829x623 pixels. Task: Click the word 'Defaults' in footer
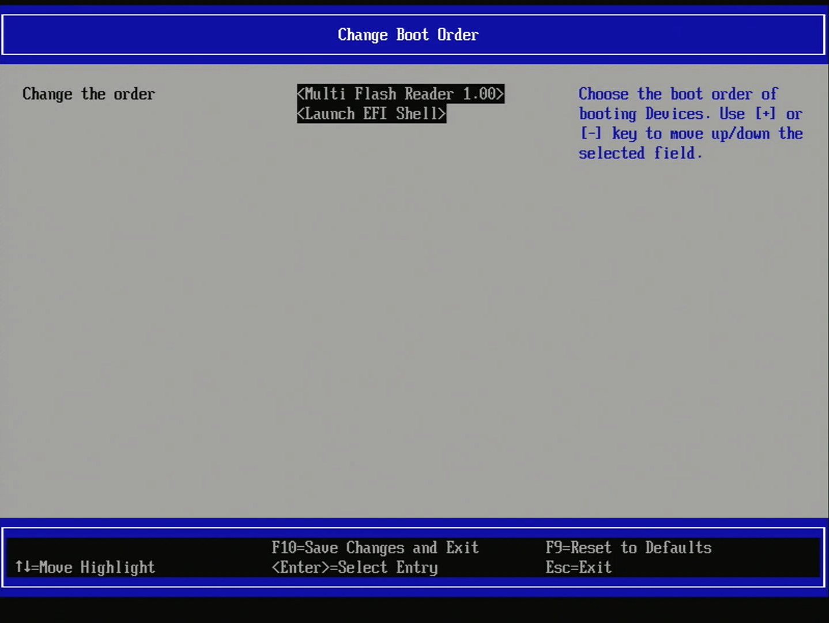tap(678, 547)
